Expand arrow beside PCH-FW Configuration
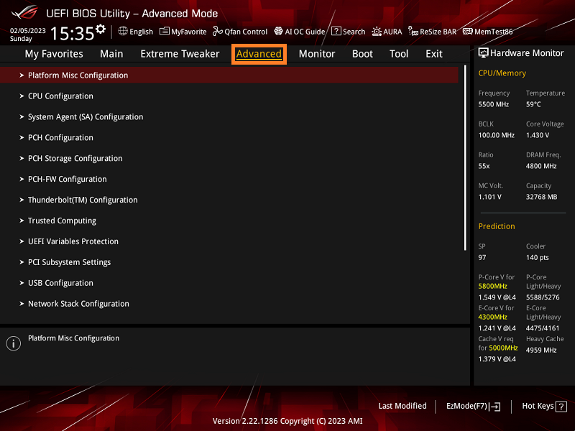This screenshot has width=575, height=431. pos(22,179)
